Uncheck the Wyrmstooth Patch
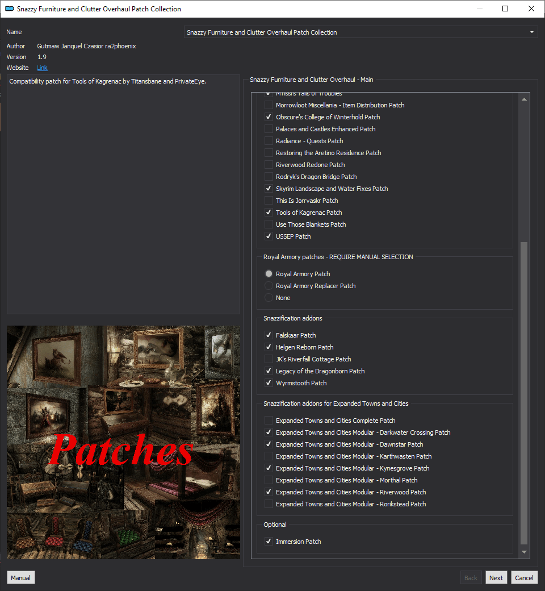The image size is (545, 591). tap(269, 383)
